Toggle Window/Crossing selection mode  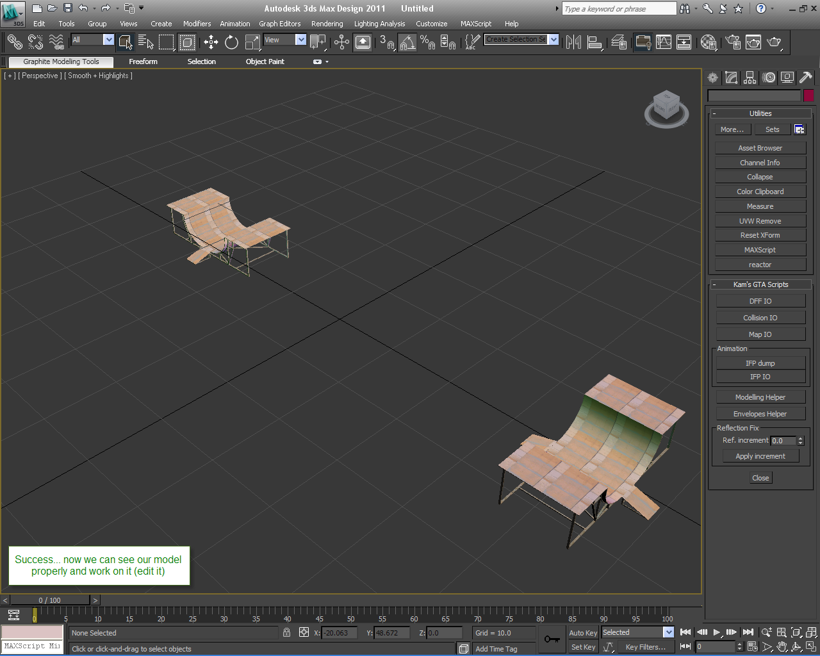coord(187,42)
